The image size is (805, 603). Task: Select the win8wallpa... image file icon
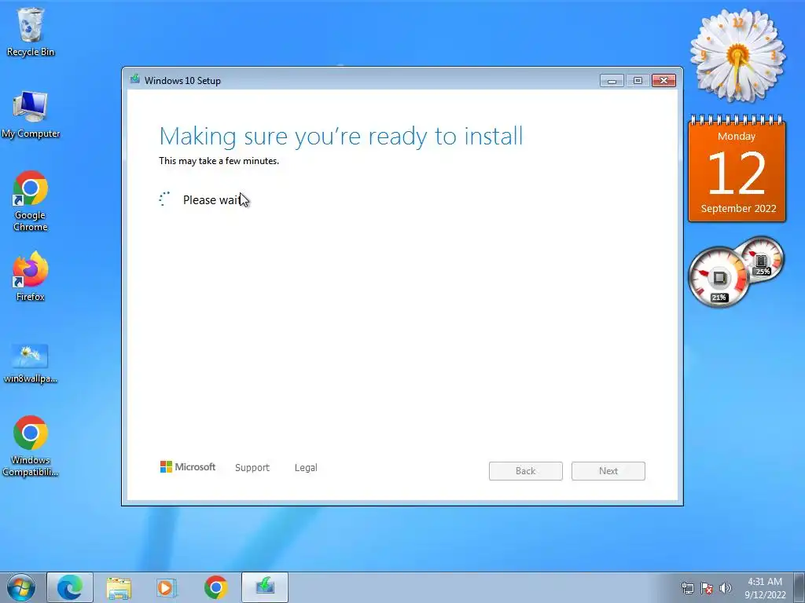[x=31, y=364]
